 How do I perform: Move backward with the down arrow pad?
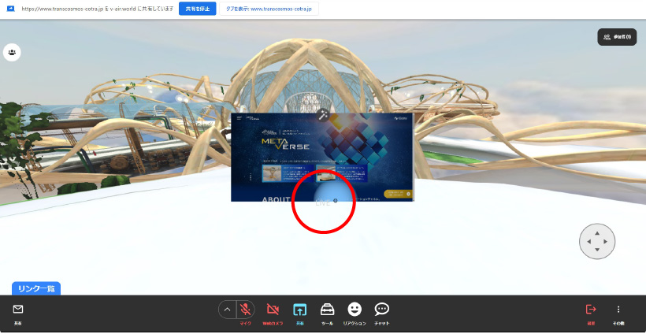click(x=597, y=250)
